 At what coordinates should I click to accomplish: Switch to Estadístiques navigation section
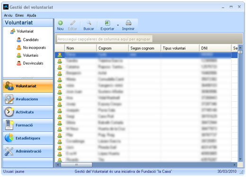point(28,138)
